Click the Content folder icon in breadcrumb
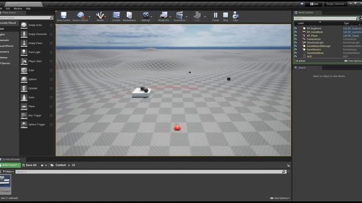The height and width of the screenshot is (203, 362). tap(52, 165)
